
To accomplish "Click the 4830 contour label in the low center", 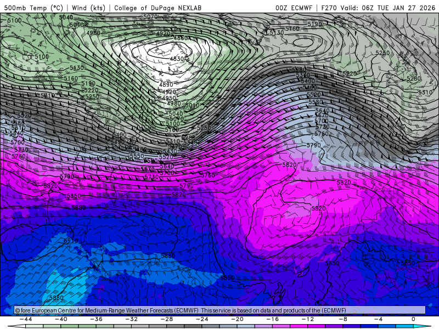I will point(177,59).
